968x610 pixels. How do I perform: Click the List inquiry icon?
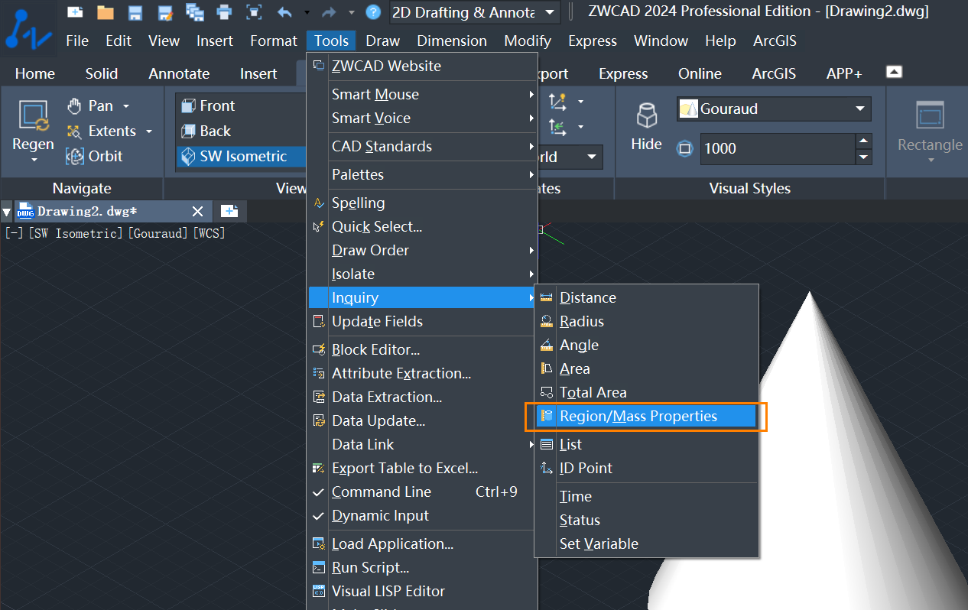546,445
